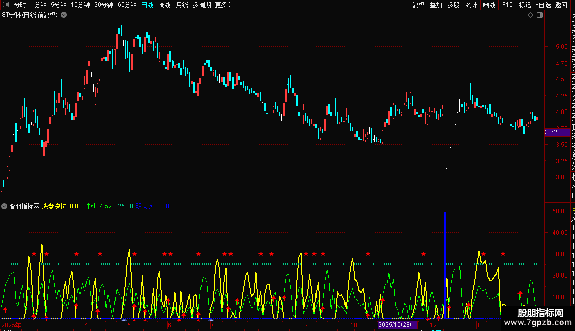Click the diamond icon in the main chart corner

tap(530, 15)
